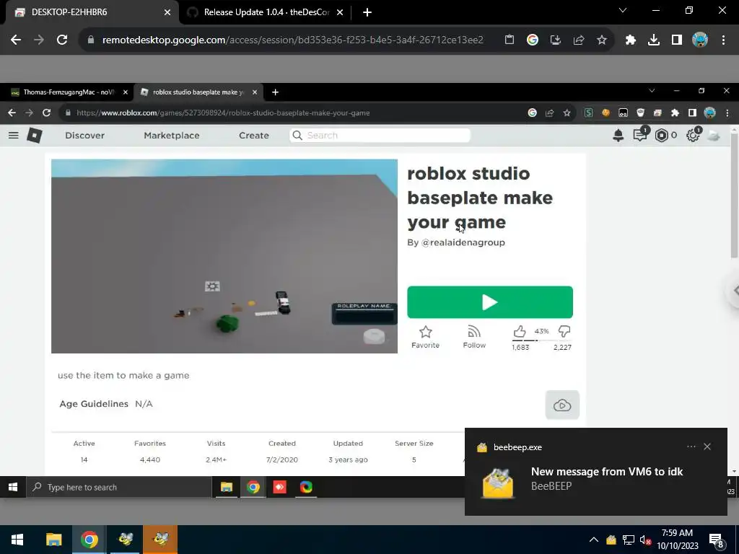Bookmark the Roblox page in remote browser
Viewport: 739px width, 554px height.
point(567,113)
